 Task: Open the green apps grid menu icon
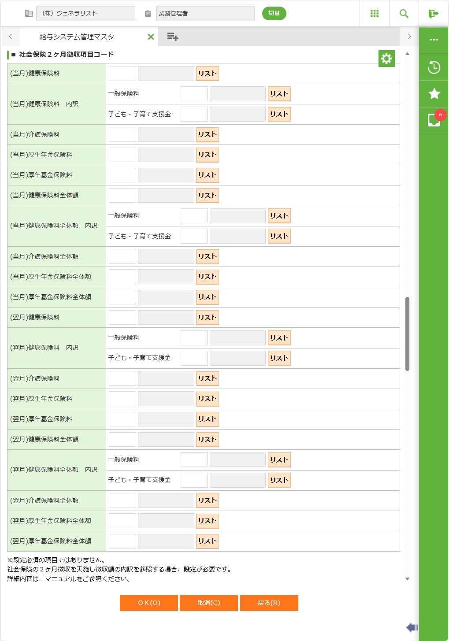(x=375, y=14)
